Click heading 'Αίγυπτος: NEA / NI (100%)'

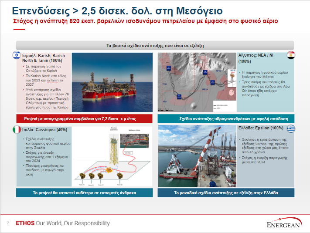255,58
